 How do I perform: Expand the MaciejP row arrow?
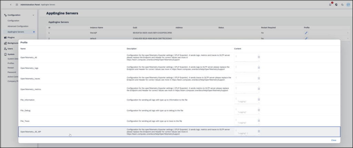pyautogui.click(x=347, y=33)
